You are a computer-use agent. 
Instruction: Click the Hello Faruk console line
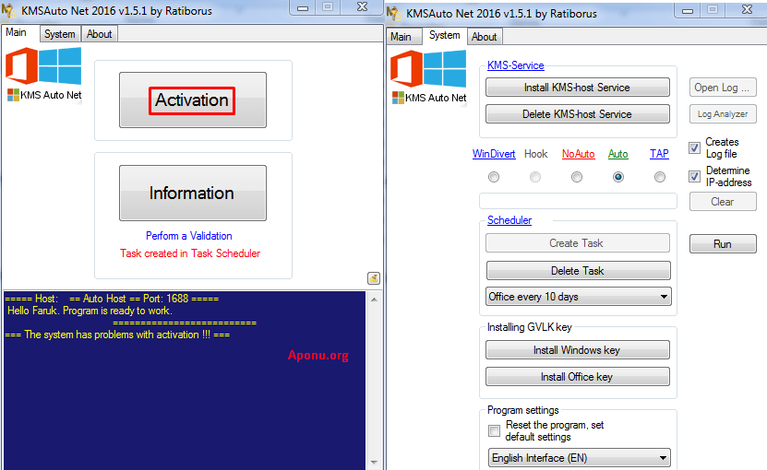[x=90, y=311]
